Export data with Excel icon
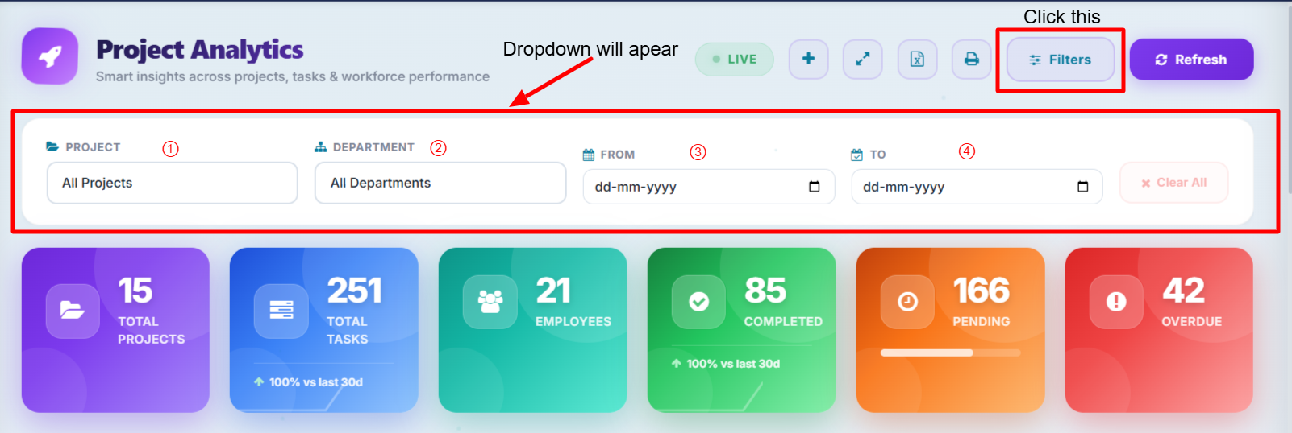Image resolution: width=1292 pixels, height=433 pixels. click(917, 59)
